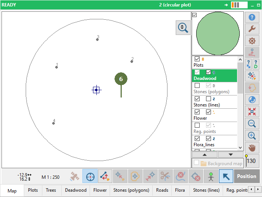
Task: Open the Flower tab
Action: [x=100, y=190]
